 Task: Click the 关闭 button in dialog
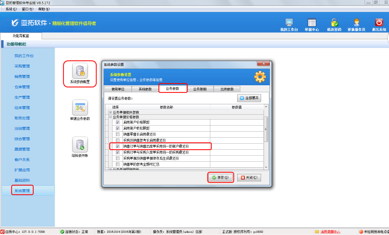pyautogui.click(x=249, y=178)
